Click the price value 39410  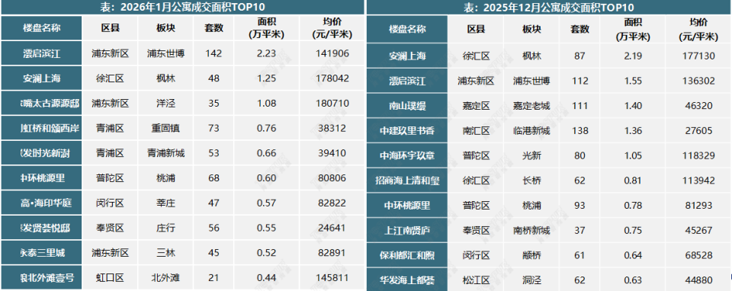coord(332,153)
